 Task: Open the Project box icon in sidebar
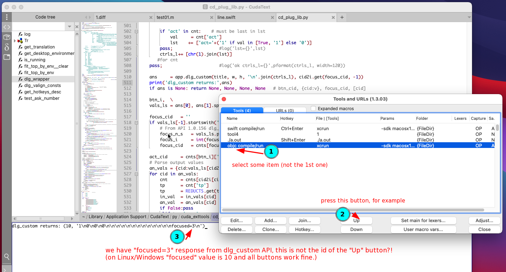coord(6,37)
